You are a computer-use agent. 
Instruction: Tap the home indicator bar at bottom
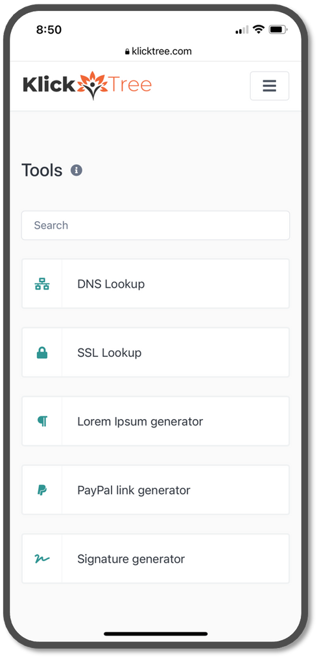coord(156,634)
